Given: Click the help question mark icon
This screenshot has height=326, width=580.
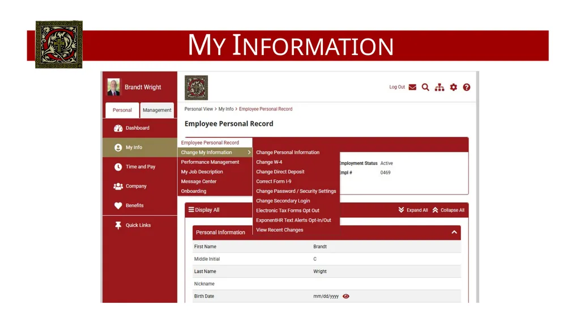Looking at the screenshot, I should tap(467, 87).
